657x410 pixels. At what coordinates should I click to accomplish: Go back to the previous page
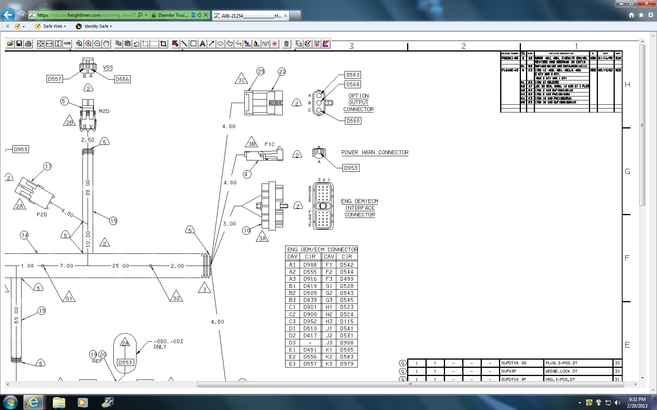[x=7, y=15]
